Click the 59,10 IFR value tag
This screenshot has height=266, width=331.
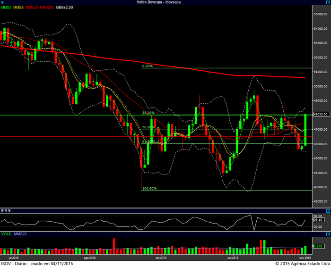click(318, 220)
